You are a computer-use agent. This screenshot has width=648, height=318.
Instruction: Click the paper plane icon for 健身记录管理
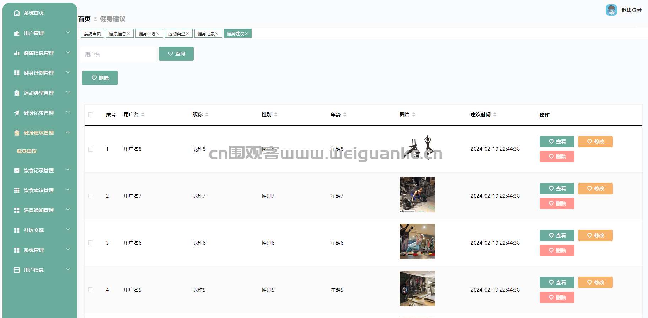coord(17,113)
